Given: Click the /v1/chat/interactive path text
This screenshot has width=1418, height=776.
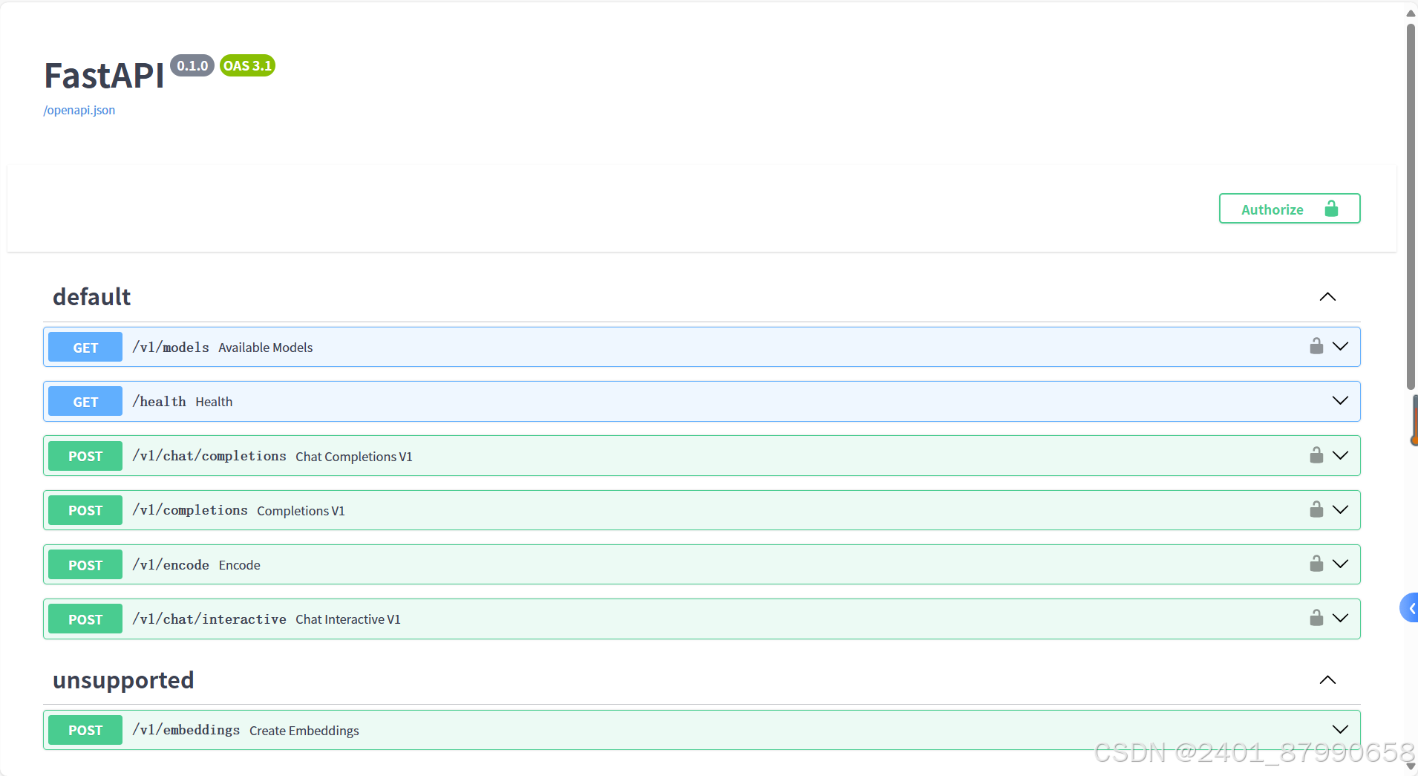Looking at the screenshot, I should (209, 619).
